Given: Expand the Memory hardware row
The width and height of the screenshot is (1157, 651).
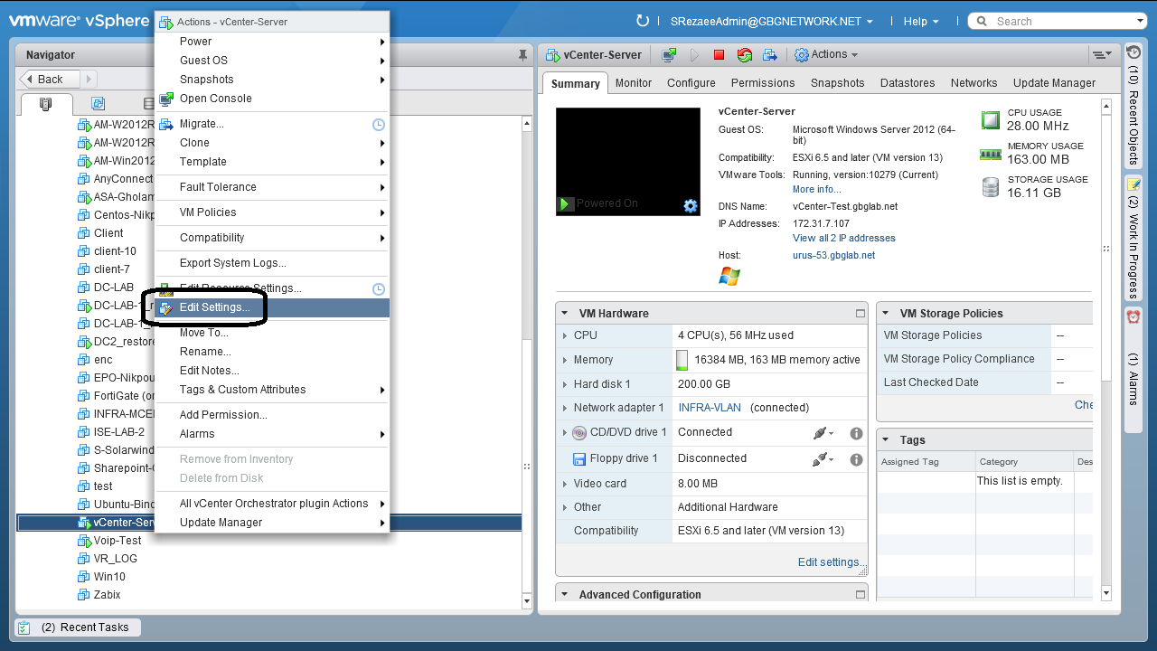Looking at the screenshot, I should pos(565,360).
